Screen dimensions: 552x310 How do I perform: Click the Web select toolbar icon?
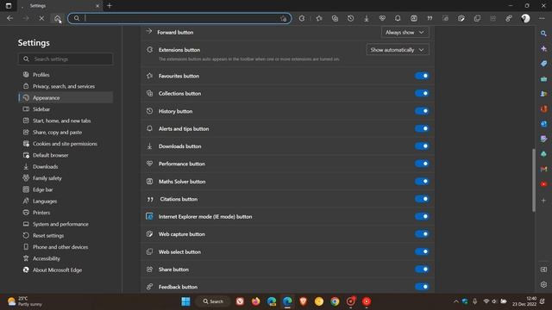(x=477, y=18)
